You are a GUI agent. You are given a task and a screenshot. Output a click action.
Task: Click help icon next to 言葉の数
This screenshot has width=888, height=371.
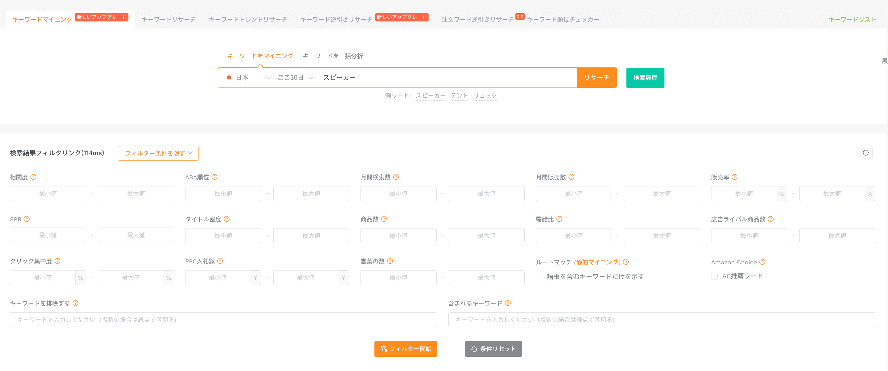[x=390, y=261]
